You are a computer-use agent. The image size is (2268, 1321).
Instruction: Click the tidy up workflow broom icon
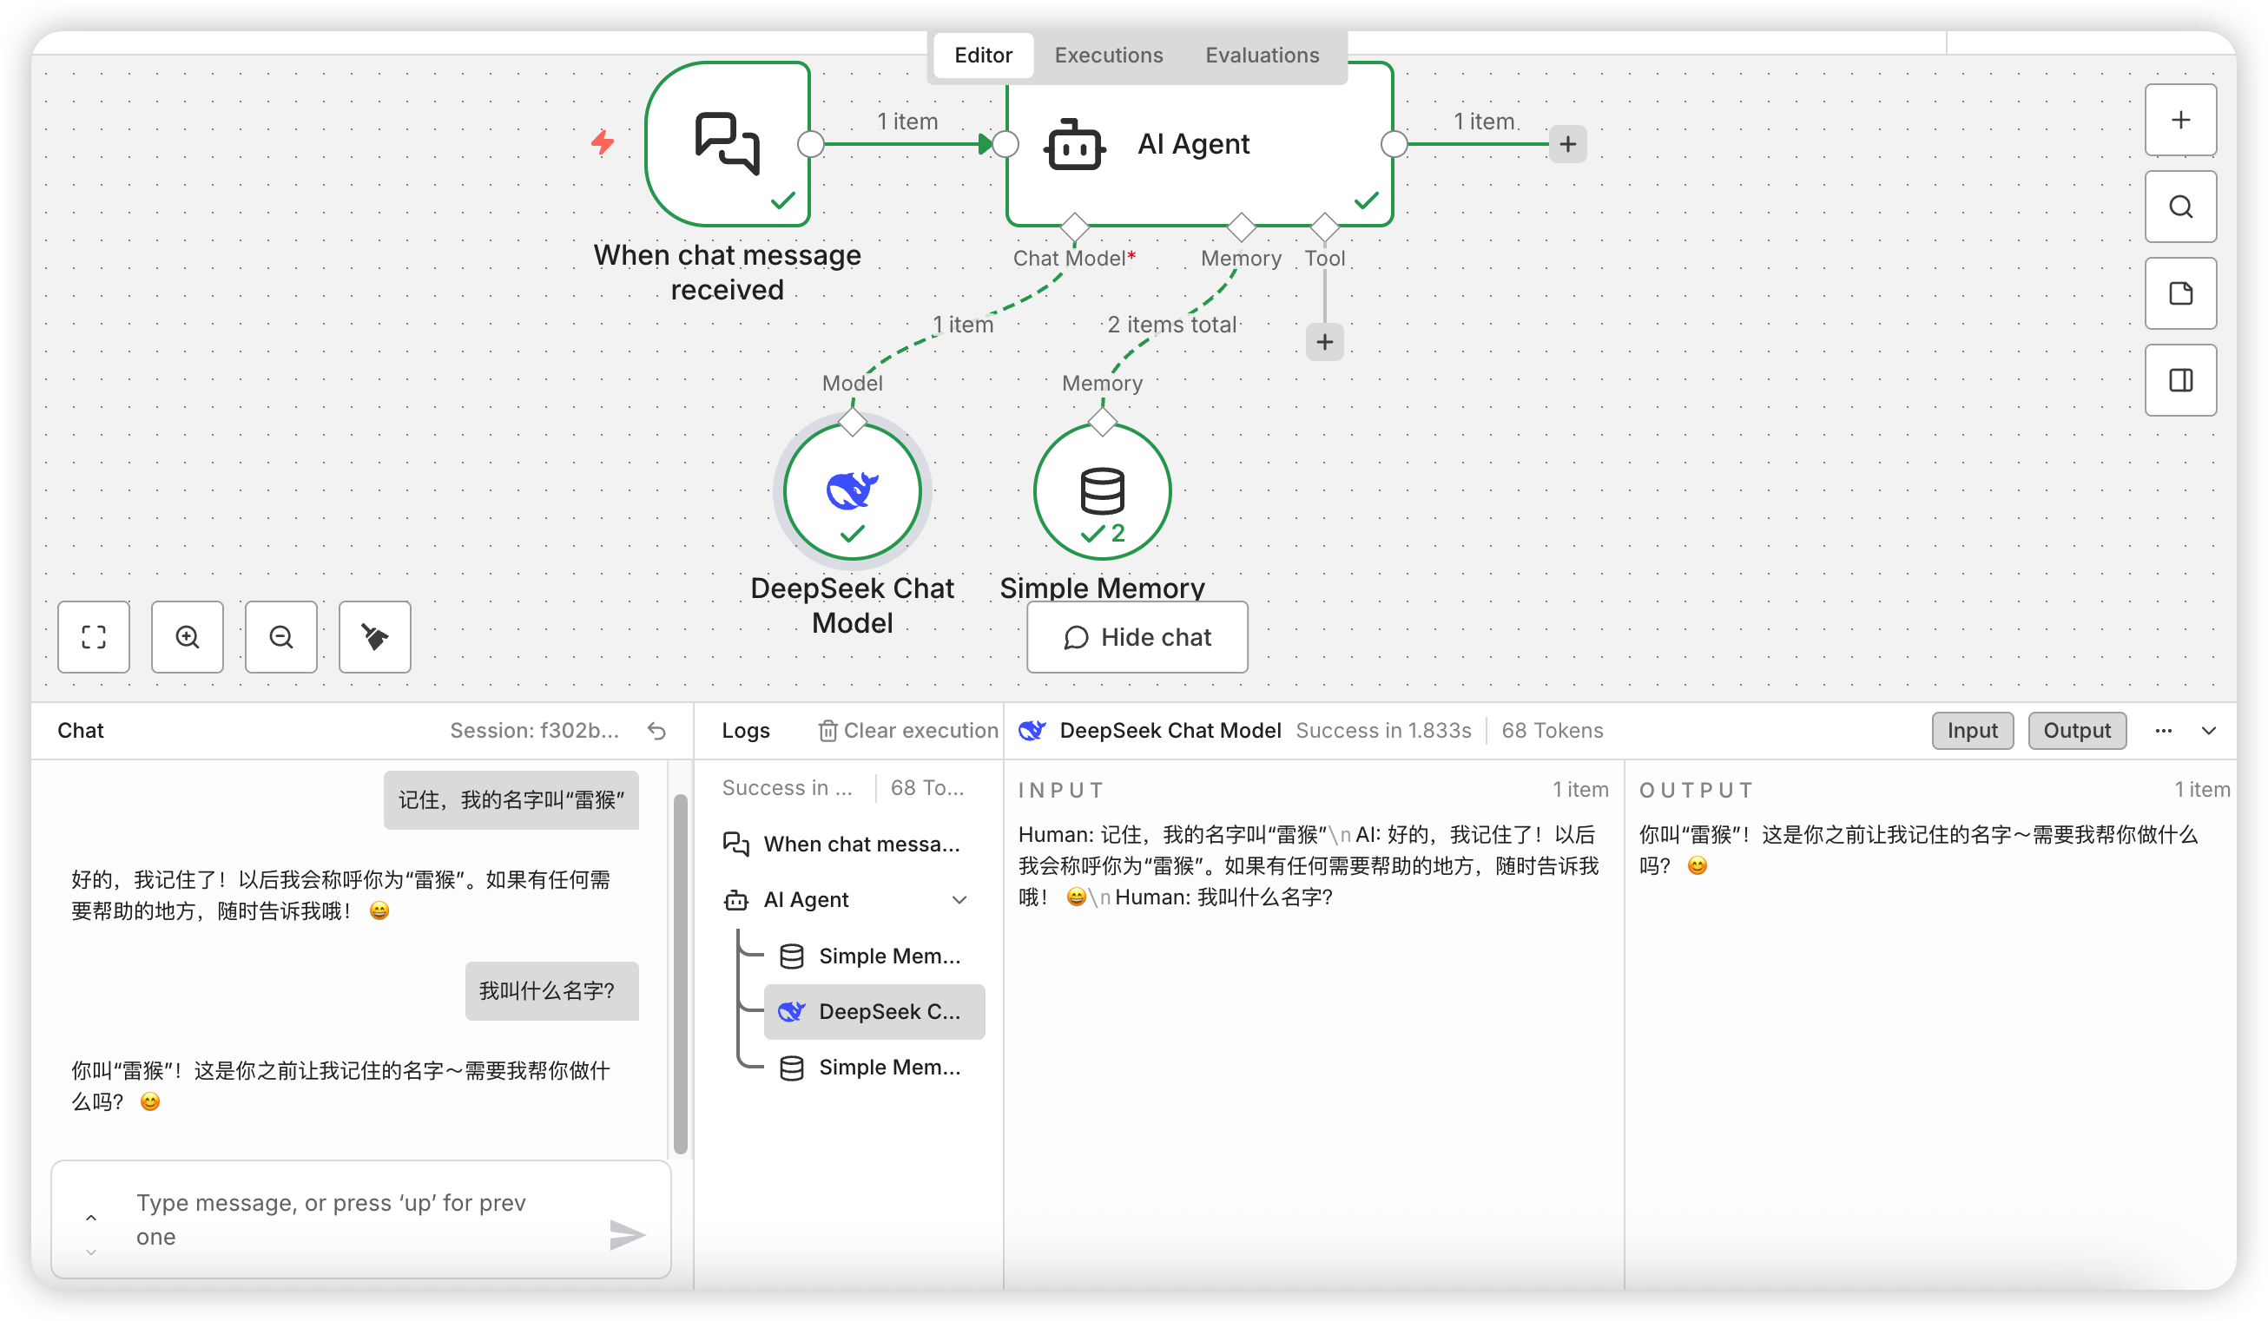(x=374, y=637)
